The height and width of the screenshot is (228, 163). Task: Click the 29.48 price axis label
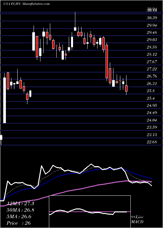click(152, 33)
